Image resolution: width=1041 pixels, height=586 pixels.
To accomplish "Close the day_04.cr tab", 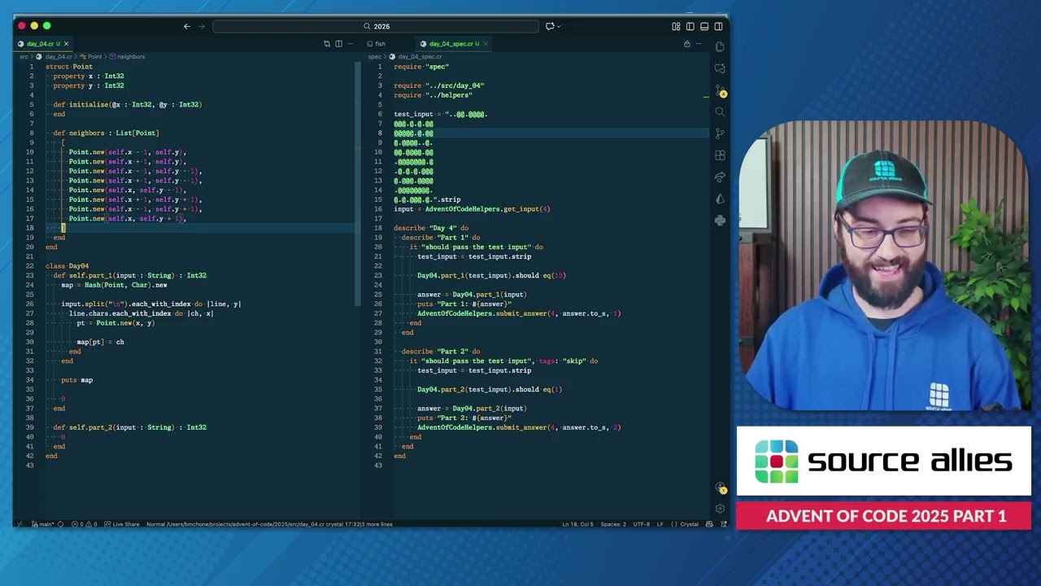I will tap(67, 44).
